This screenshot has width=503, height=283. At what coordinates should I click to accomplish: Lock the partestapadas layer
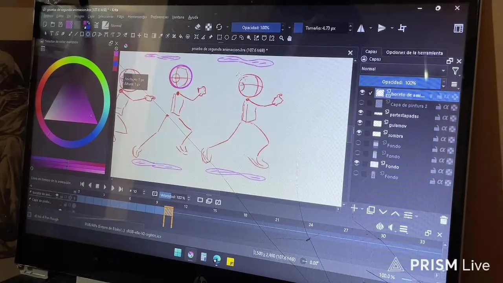pyautogui.click(x=437, y=117)
